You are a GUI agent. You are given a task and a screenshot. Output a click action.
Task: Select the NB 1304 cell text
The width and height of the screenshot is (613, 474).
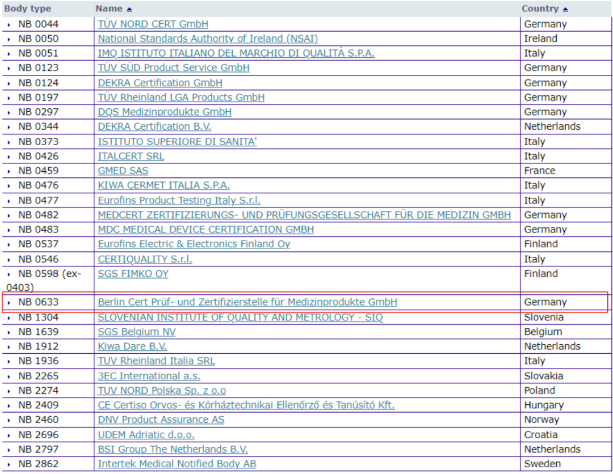[x=39, y=317]
